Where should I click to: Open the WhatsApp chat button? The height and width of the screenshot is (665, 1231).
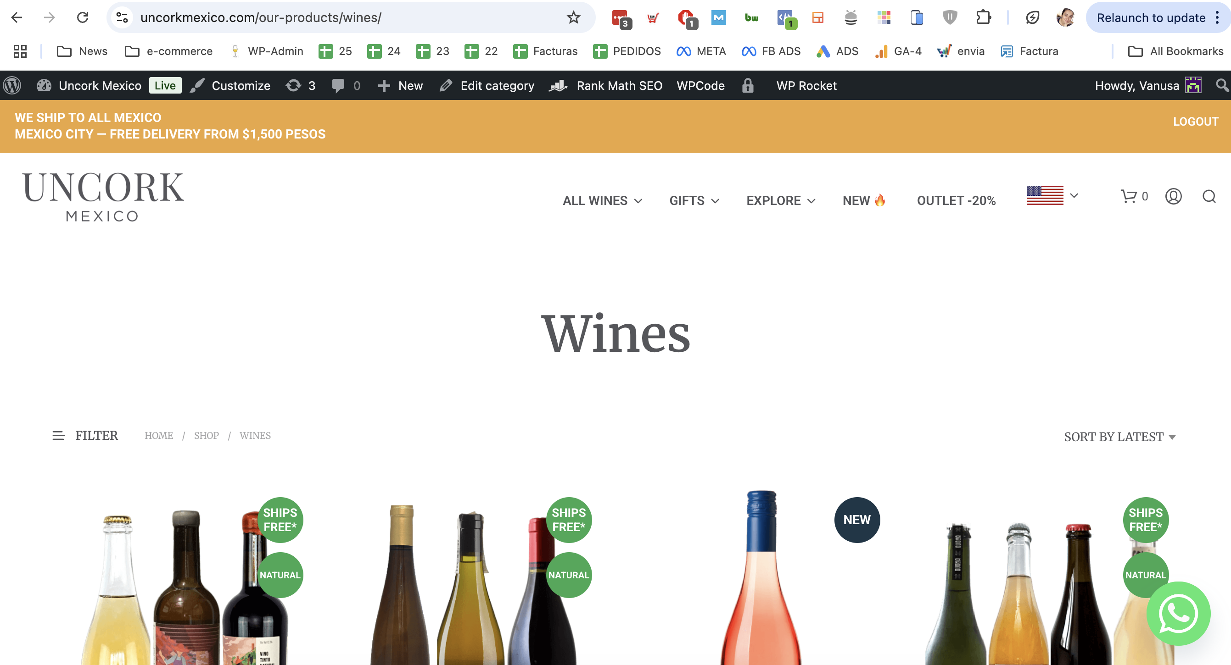(1178, 614)
